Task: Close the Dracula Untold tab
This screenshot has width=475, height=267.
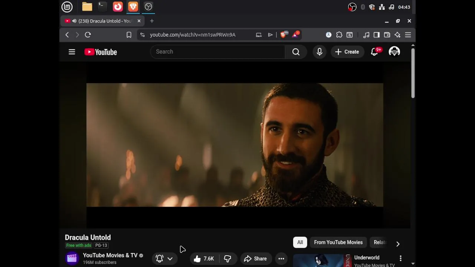Action: (139, 21)
